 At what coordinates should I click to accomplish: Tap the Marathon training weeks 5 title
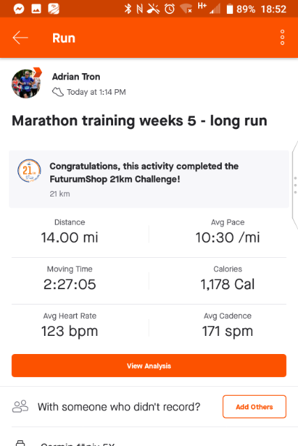pyautogui.click(x=140, y=121)
